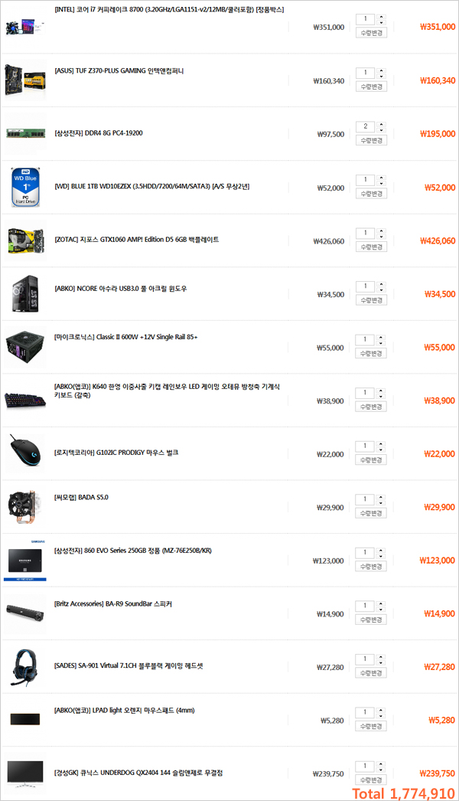This screenshot has height=801, width=459.
Task: Click 수량변경 button for the WD BLUE 1TB
Action: 371,194
